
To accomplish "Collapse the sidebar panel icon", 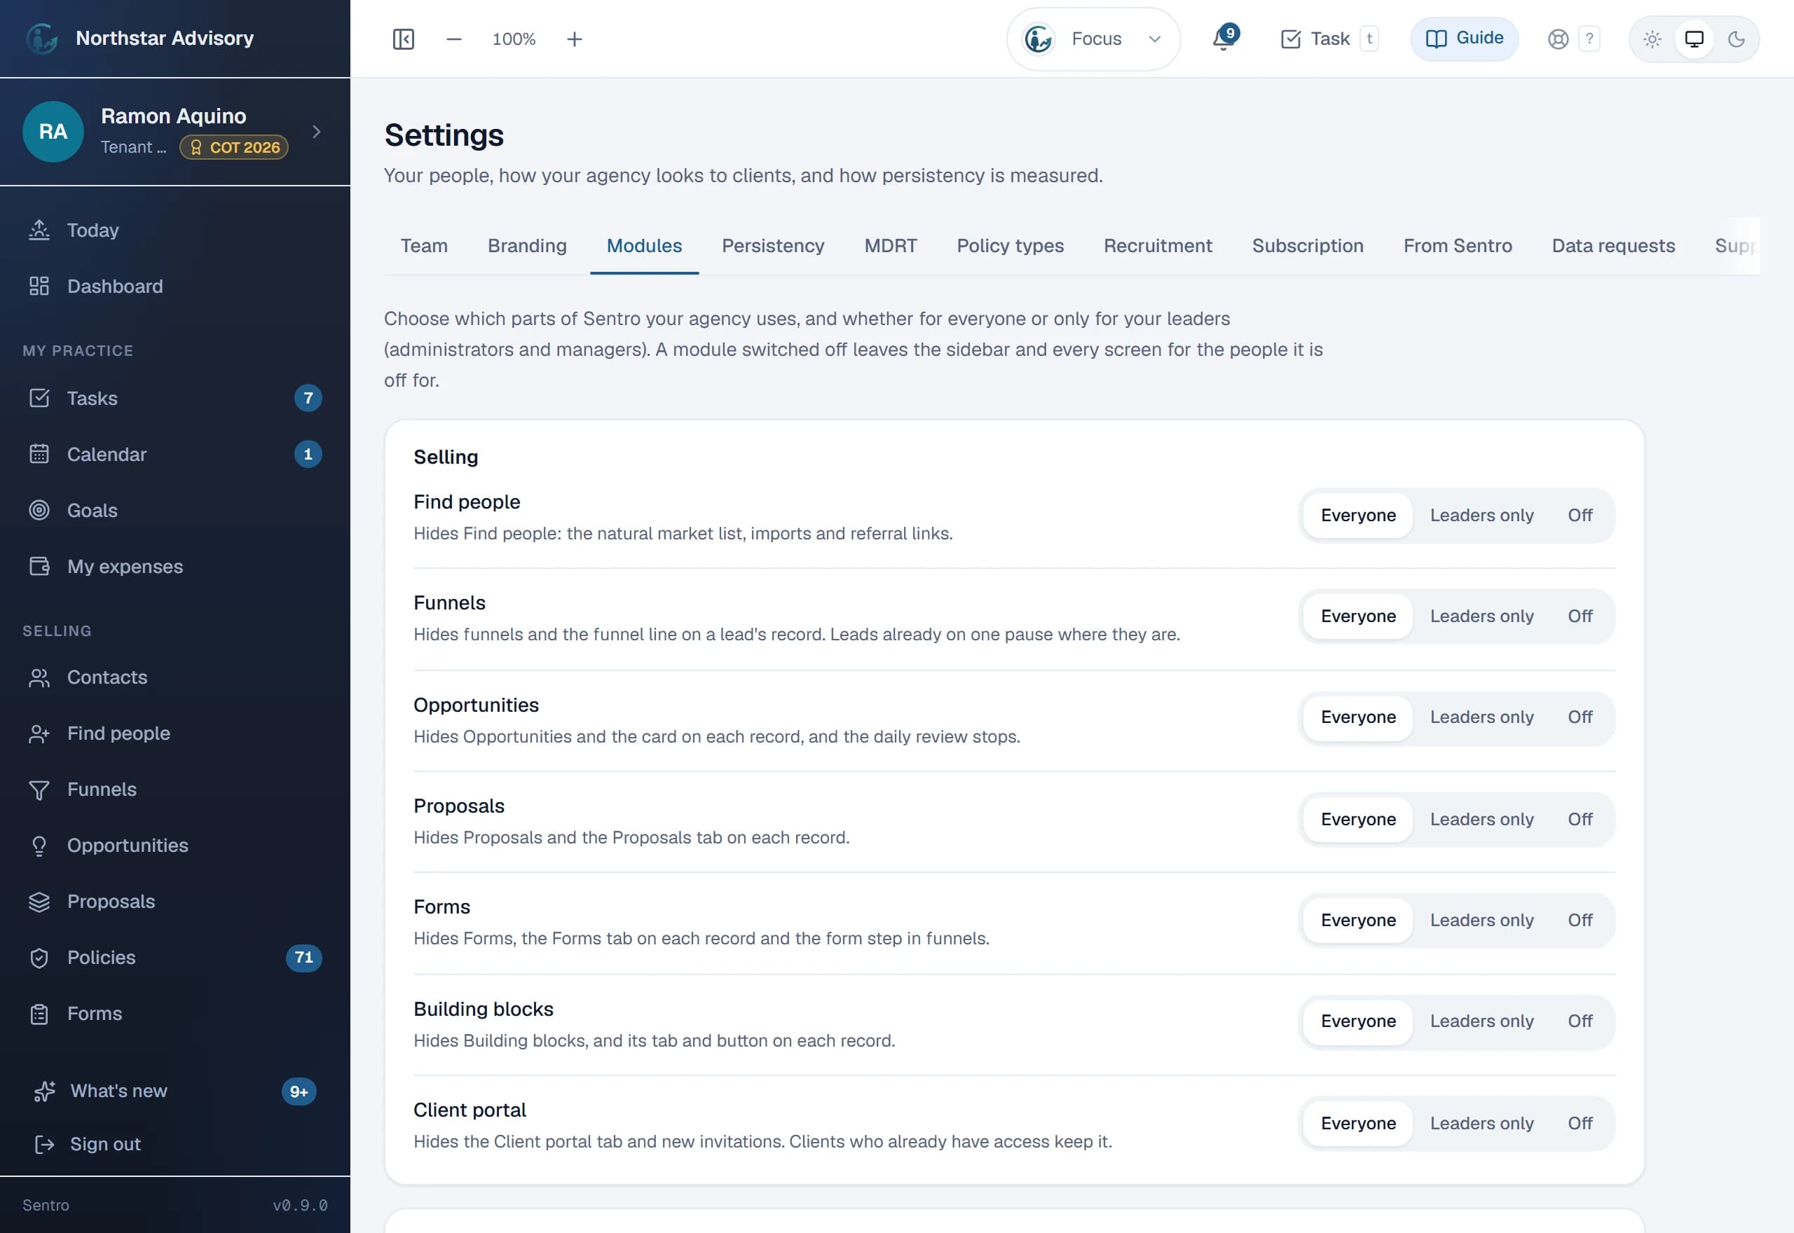I will point(404,39).
